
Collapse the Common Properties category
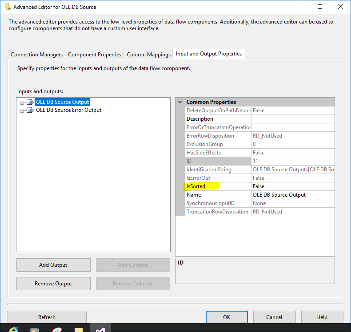tap(180, 102)
